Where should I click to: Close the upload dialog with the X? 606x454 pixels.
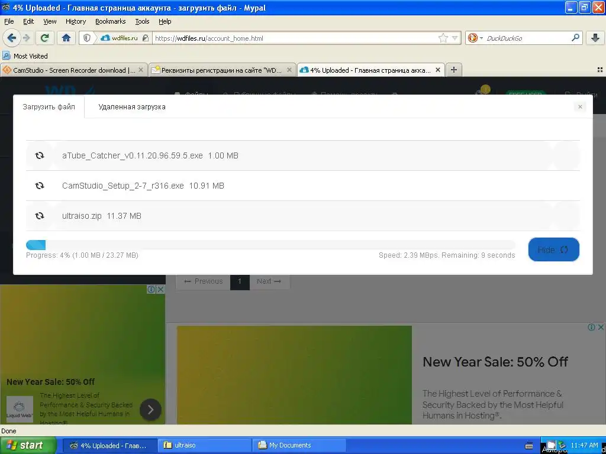(580, 106)
